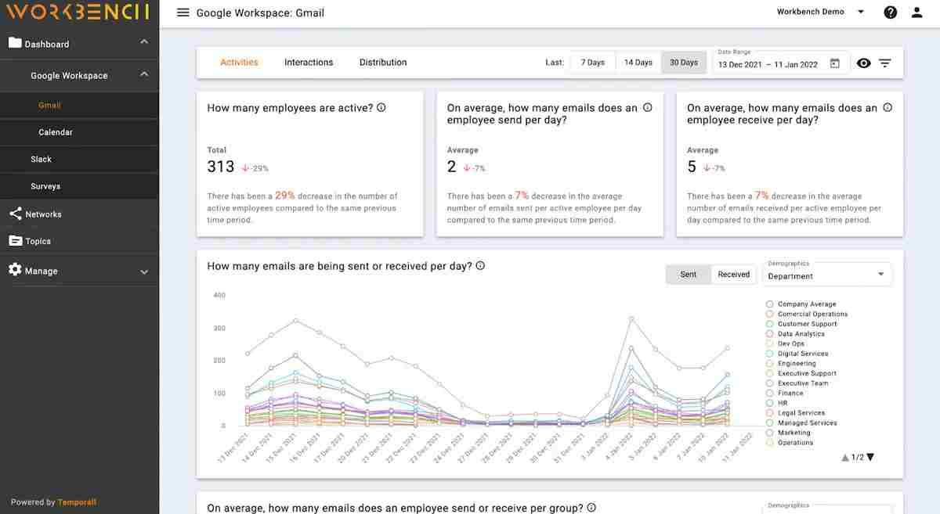940x514 pixels.
Task: Toggle the Marketing legend color marker
Action: pos(770,433)
